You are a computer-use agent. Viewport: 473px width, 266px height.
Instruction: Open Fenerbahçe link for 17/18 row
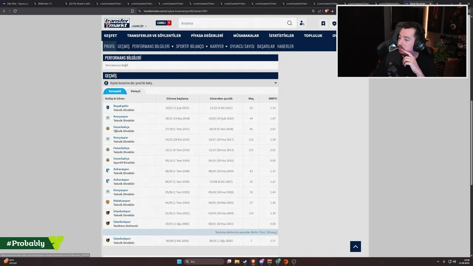(121, 127)
